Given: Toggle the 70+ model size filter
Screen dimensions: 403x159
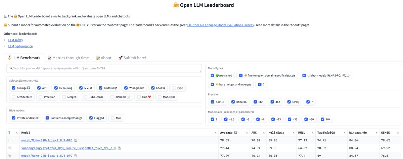Looking at the screenshot, I should 323,119.
